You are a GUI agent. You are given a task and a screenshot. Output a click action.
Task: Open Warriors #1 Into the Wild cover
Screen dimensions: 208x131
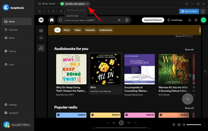click(174, 69)
